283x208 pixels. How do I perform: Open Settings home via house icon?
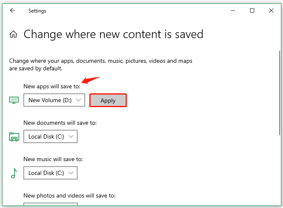(13, 34)
